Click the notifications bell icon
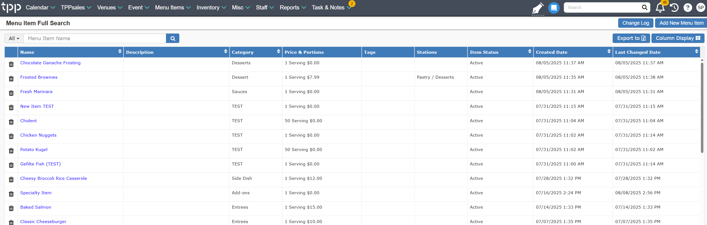 (660, 7)
